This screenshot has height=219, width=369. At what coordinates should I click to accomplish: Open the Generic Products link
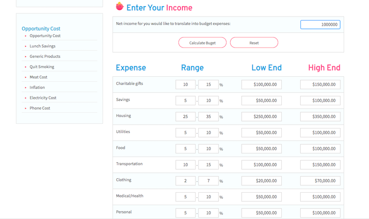coord(45,56)
